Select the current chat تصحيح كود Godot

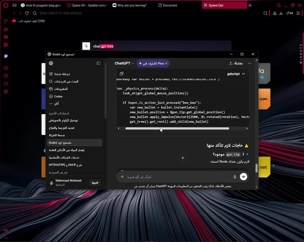(x=74, y=143)
